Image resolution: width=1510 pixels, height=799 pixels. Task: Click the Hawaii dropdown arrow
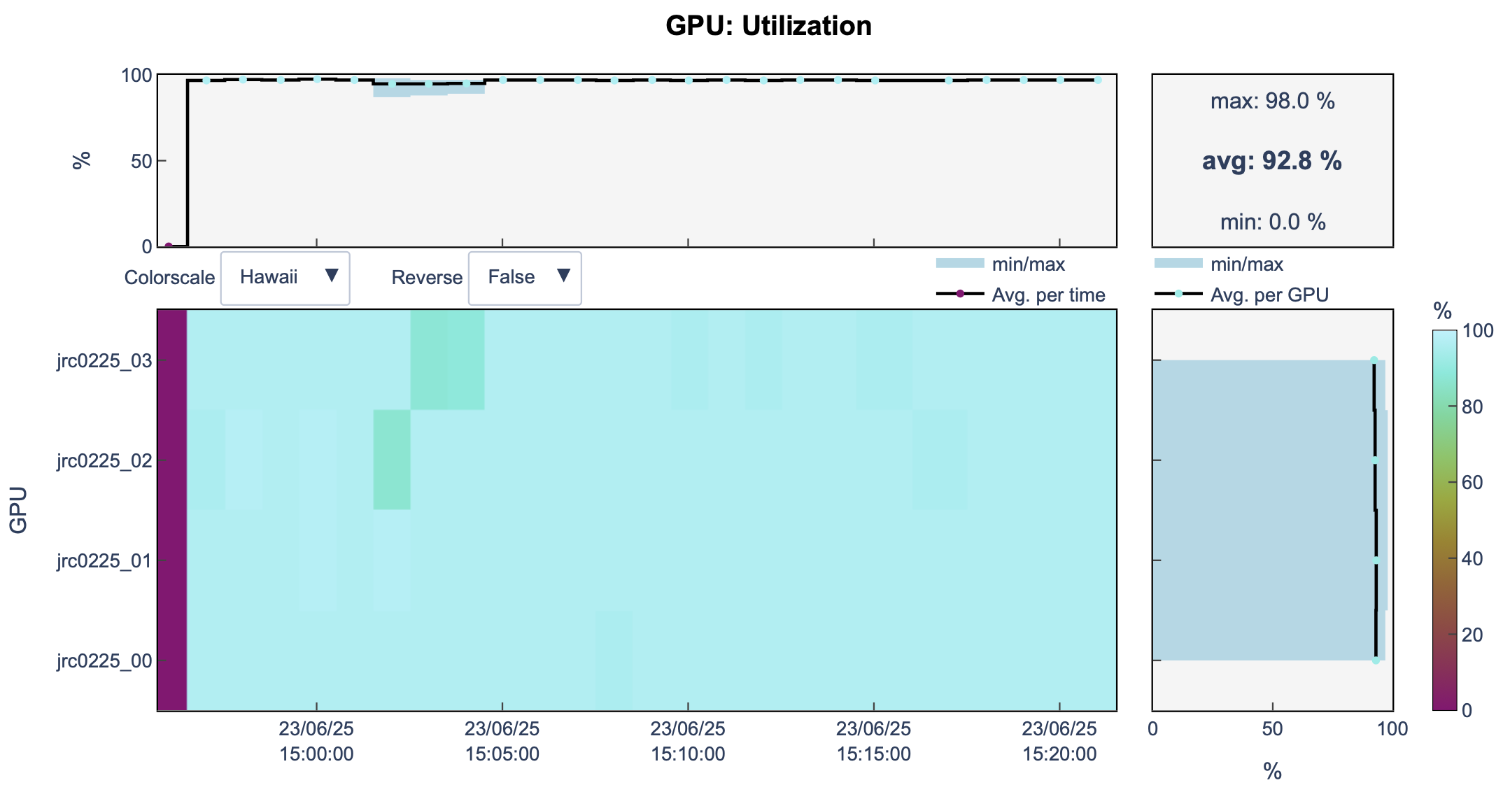tap(332, 276)
